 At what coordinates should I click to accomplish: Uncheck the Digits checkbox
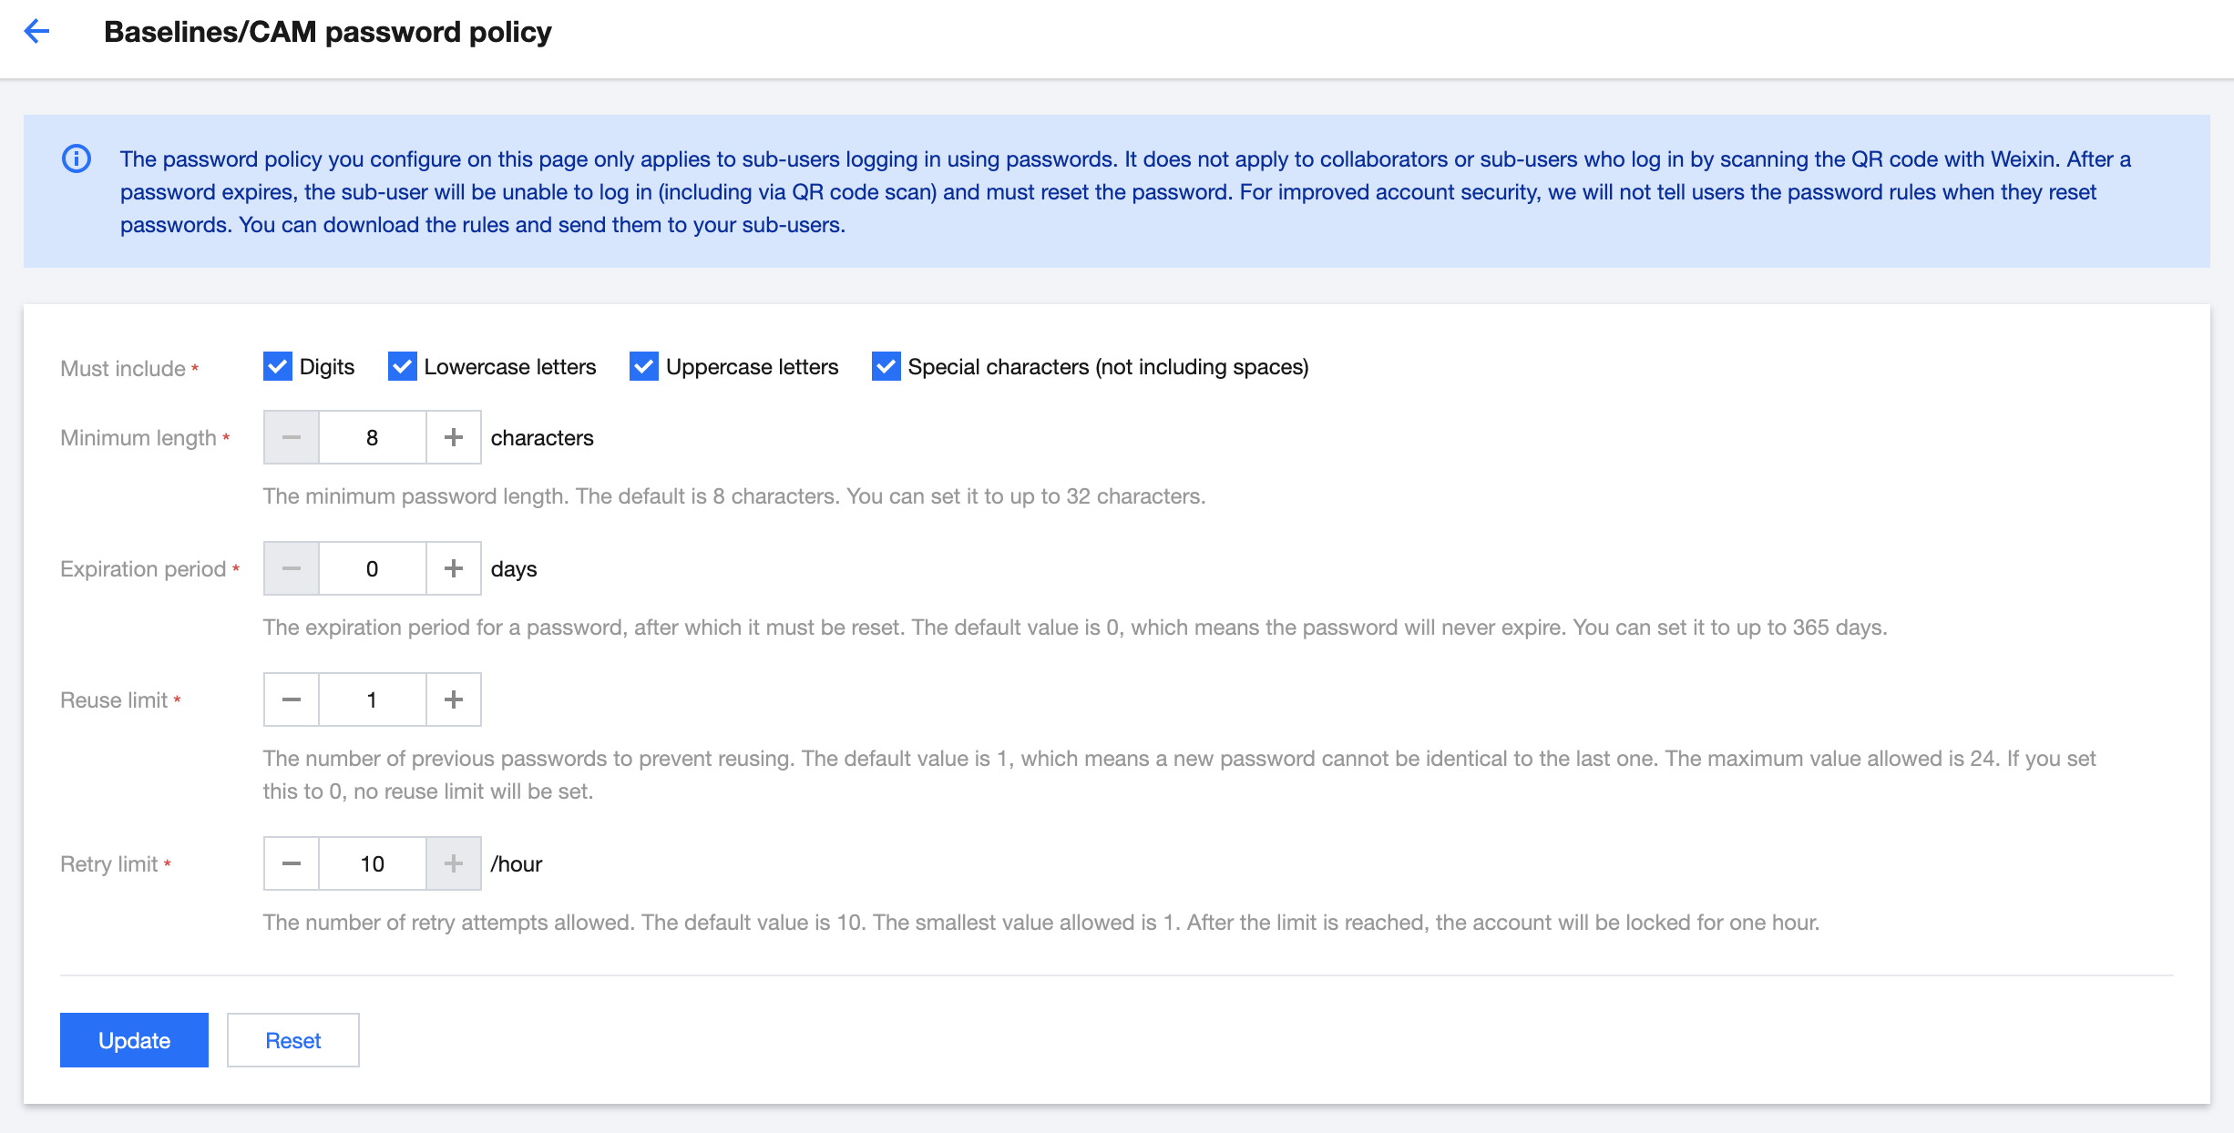[278, 366]
